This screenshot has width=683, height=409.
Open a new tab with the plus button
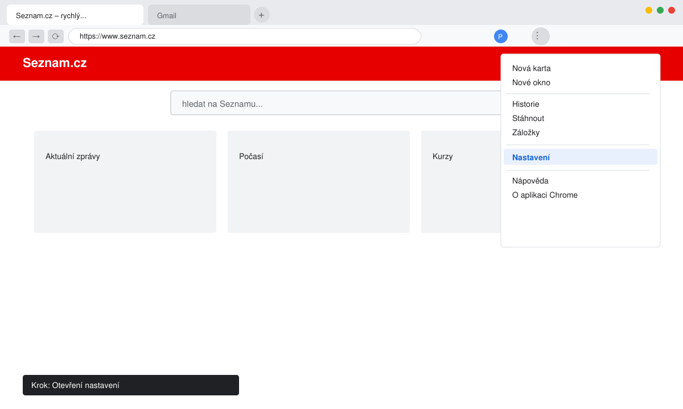pyautogui.click(x=261, y=15)
